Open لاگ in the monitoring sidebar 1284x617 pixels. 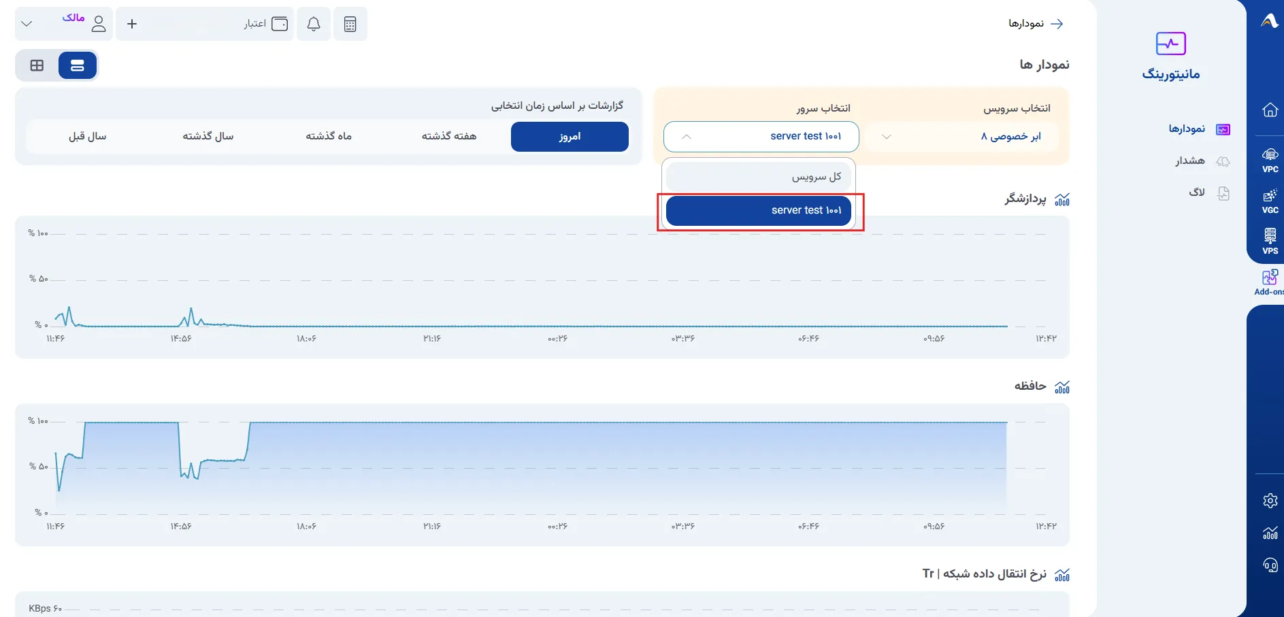[x=1209, y=193]
